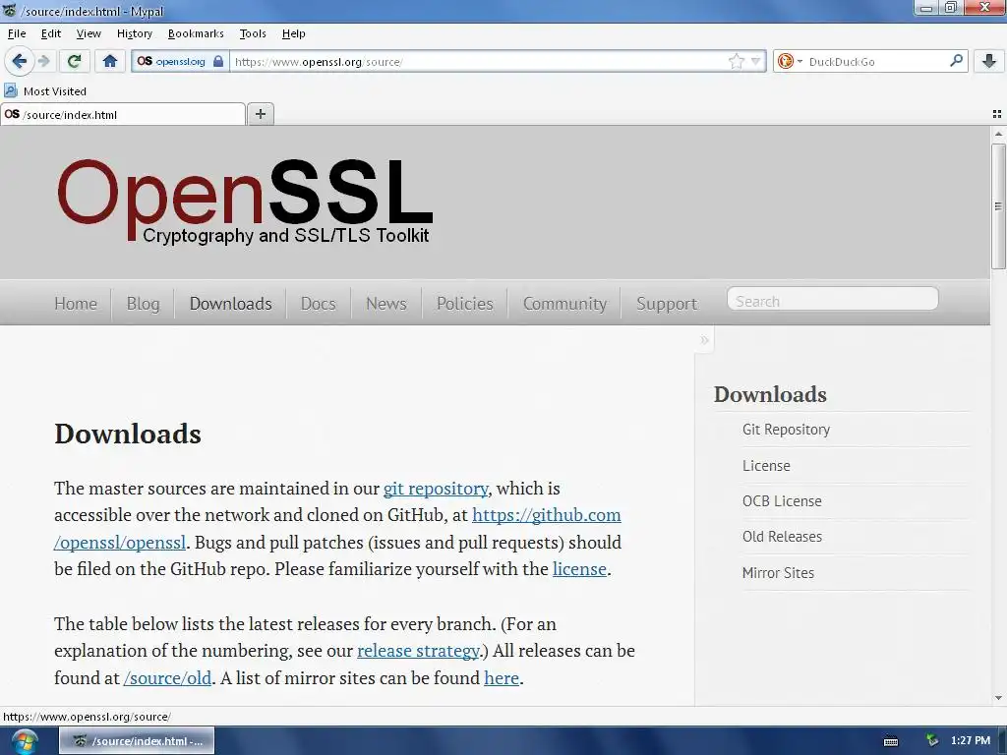Select the /source/index.html tab

(123, 114)
